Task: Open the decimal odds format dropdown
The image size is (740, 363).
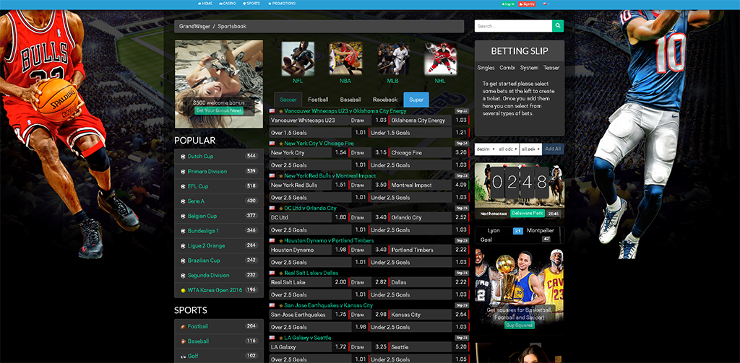Action: click(x=484, y=149)
